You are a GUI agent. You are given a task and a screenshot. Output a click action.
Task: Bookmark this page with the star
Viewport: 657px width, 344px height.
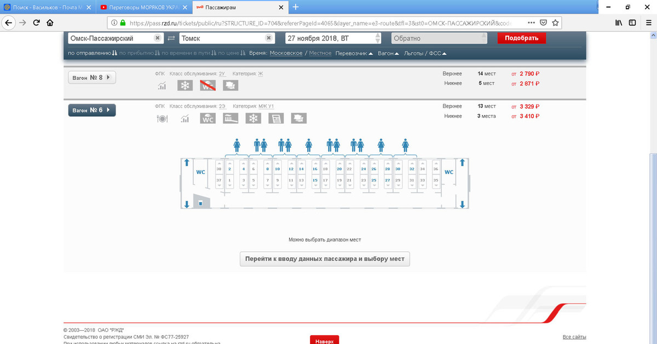click(x=555, y=23)
